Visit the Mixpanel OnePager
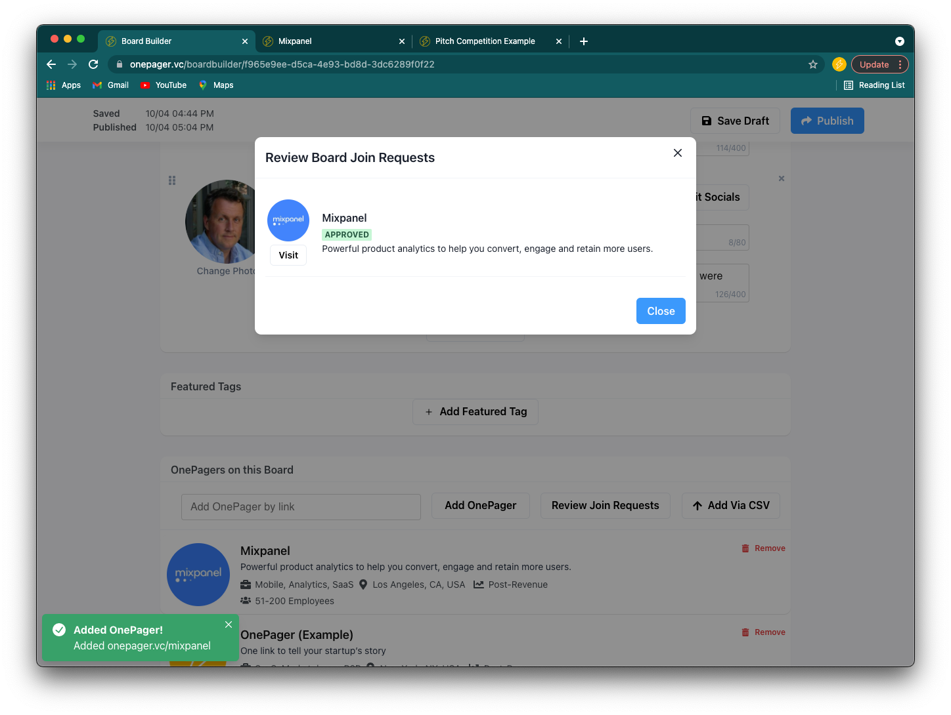 pyautogui.click(x=288, y=255)
